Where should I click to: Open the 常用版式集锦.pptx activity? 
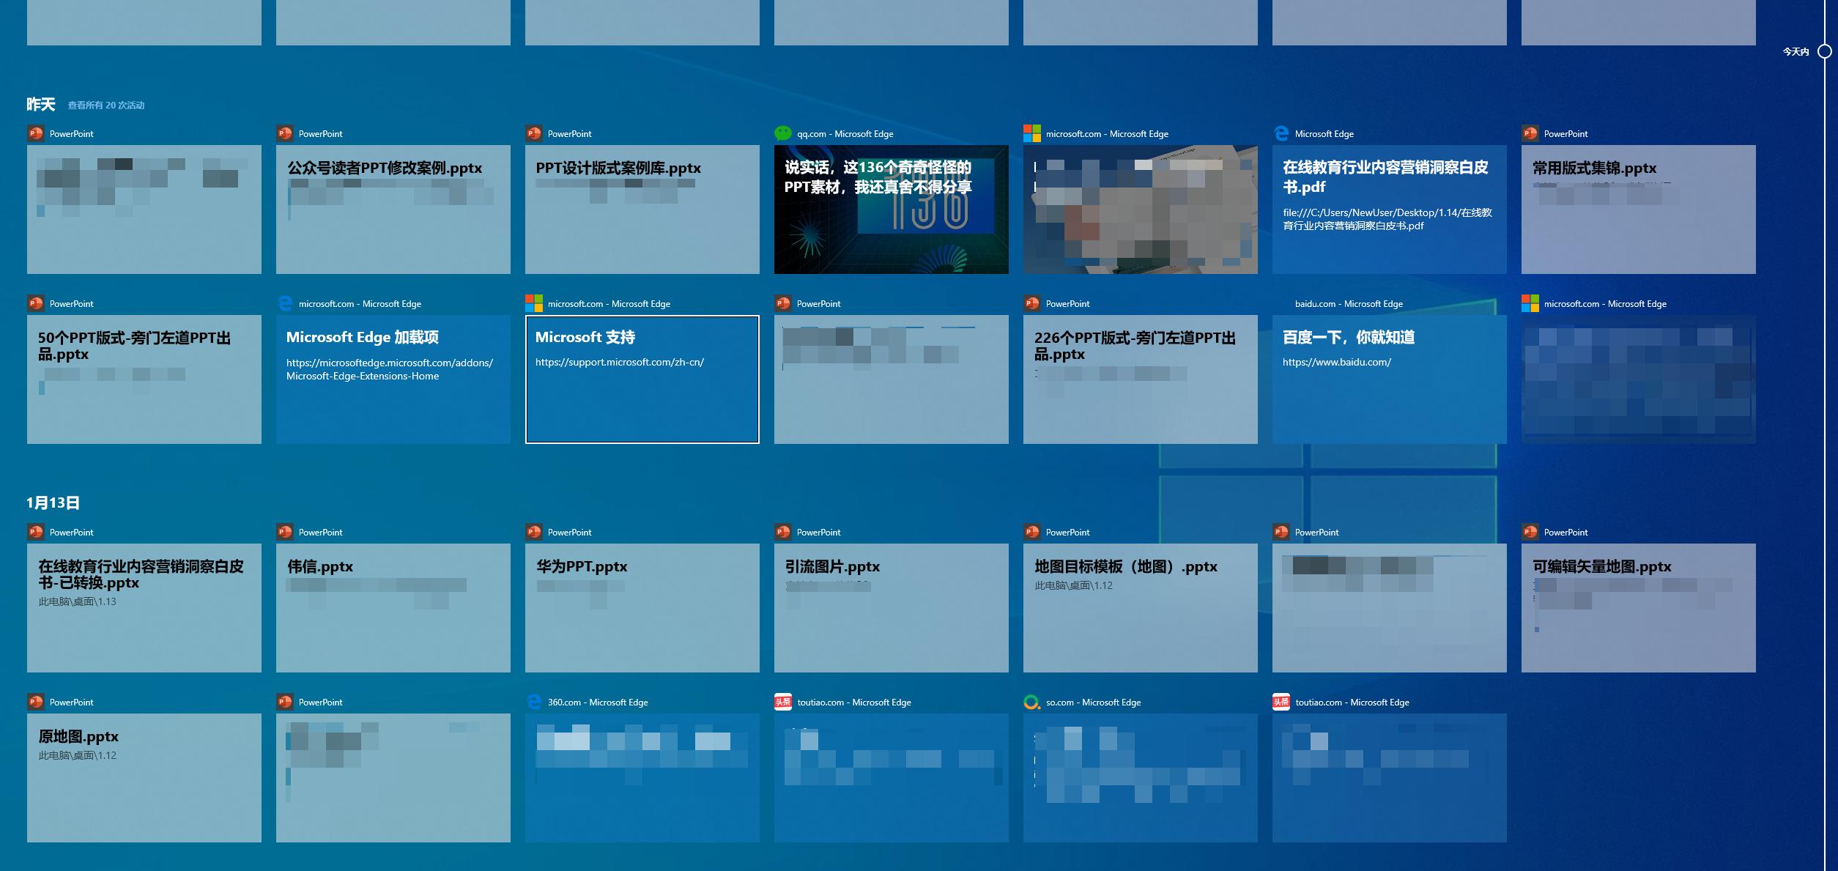pos(1638,209)
